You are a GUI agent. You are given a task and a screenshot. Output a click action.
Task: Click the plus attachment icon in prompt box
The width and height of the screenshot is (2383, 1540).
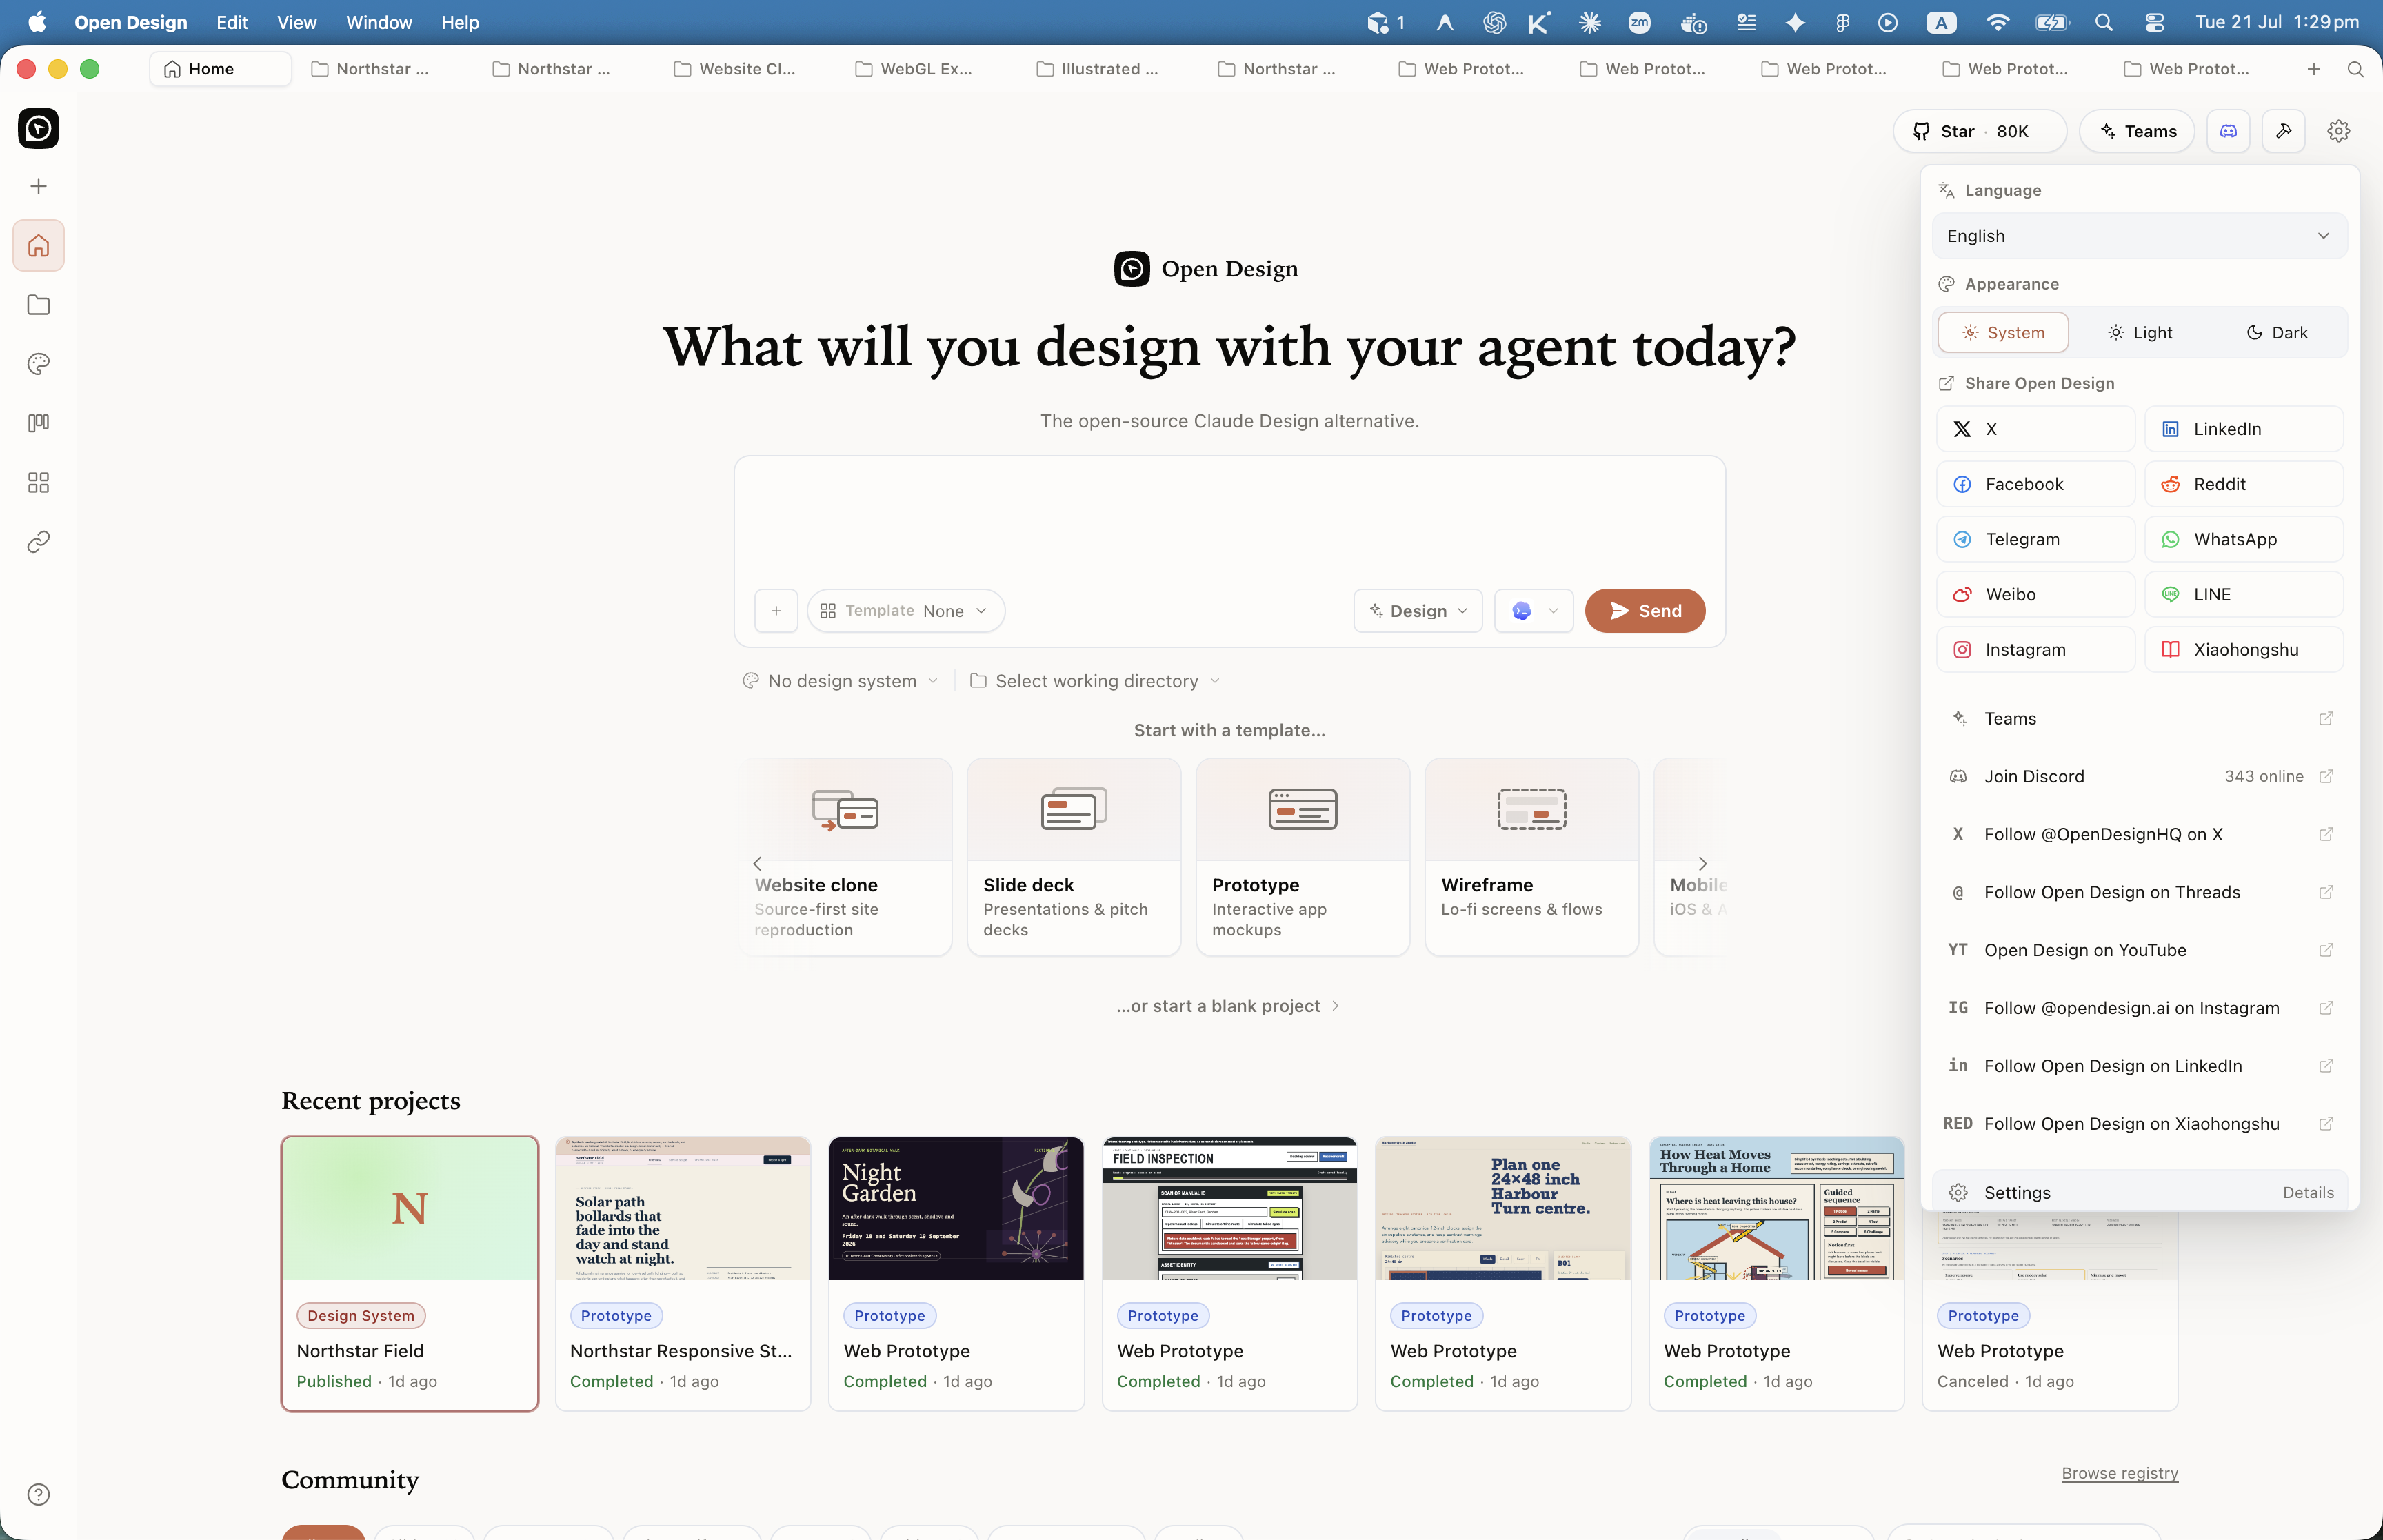coord(776,611)
